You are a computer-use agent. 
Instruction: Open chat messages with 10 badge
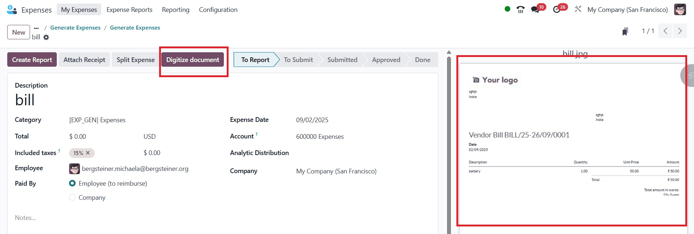coord(535,10)
